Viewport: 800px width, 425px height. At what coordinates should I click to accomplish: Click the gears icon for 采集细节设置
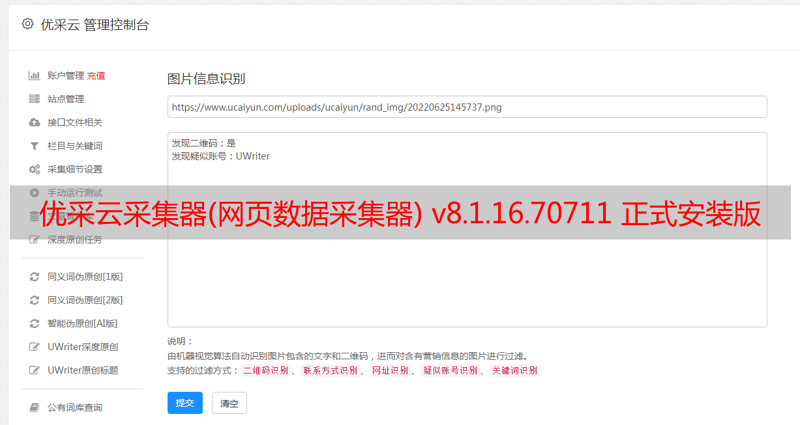pos(35,169)
